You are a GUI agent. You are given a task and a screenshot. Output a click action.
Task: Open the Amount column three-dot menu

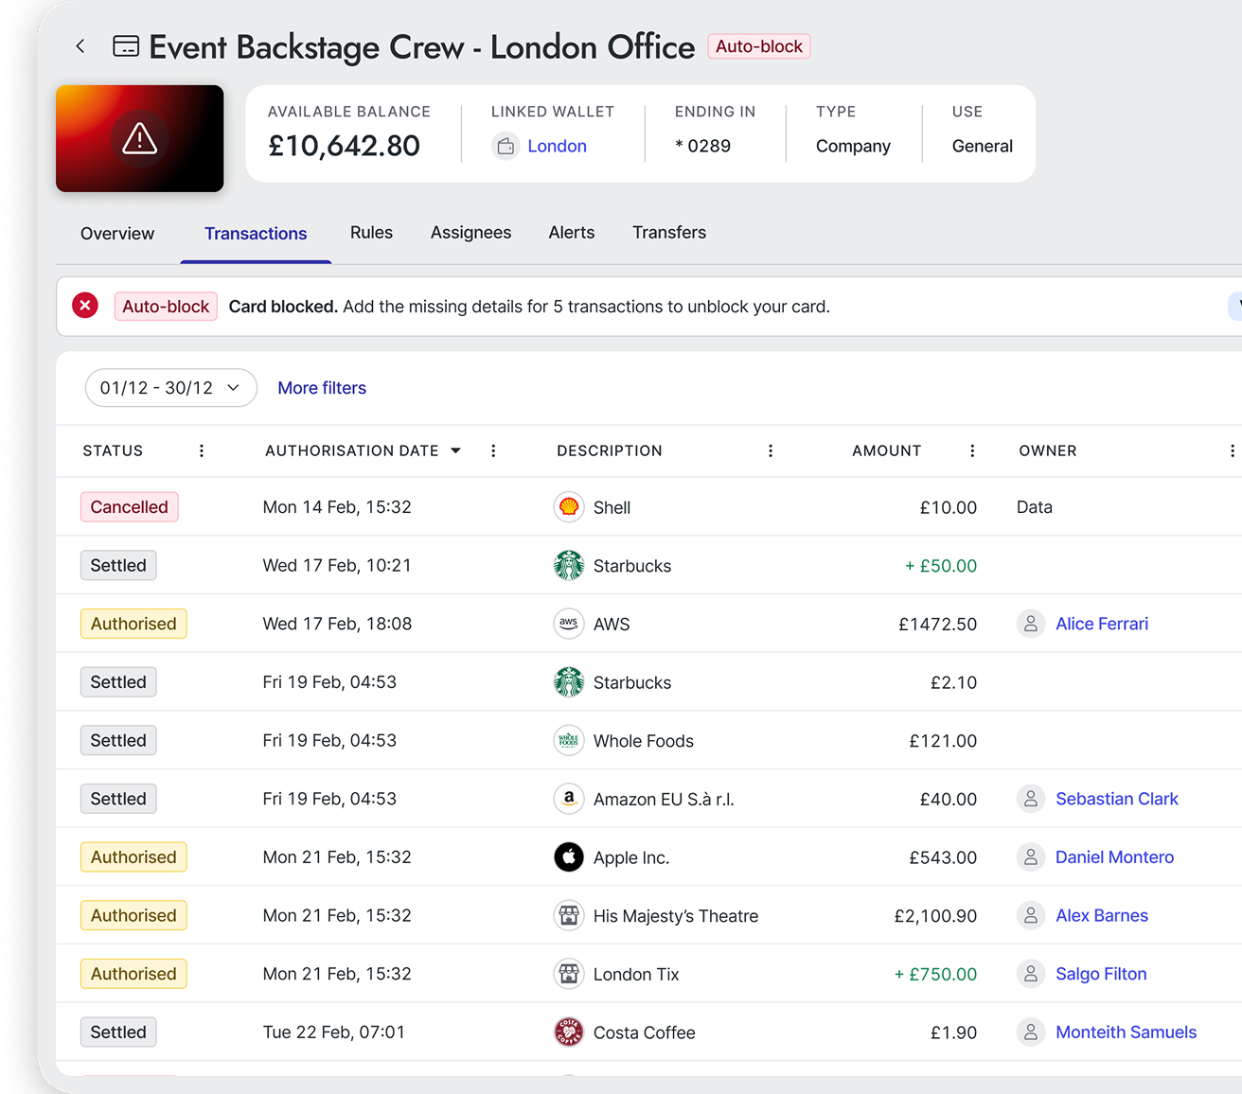pos(971,450)
